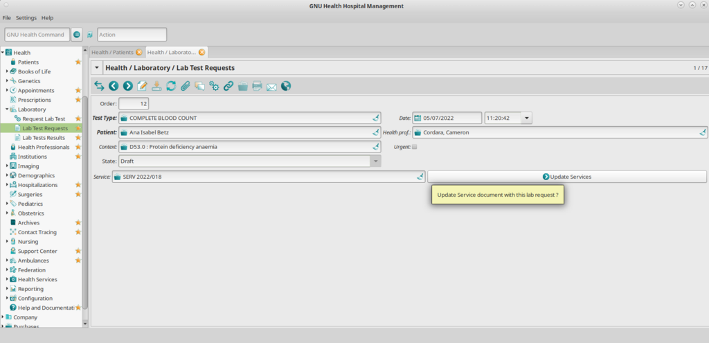Image resolution: width=709 pixels, height=343 pixels.
Task: Clear the Context field with broom icon
Action: (376, 147)
